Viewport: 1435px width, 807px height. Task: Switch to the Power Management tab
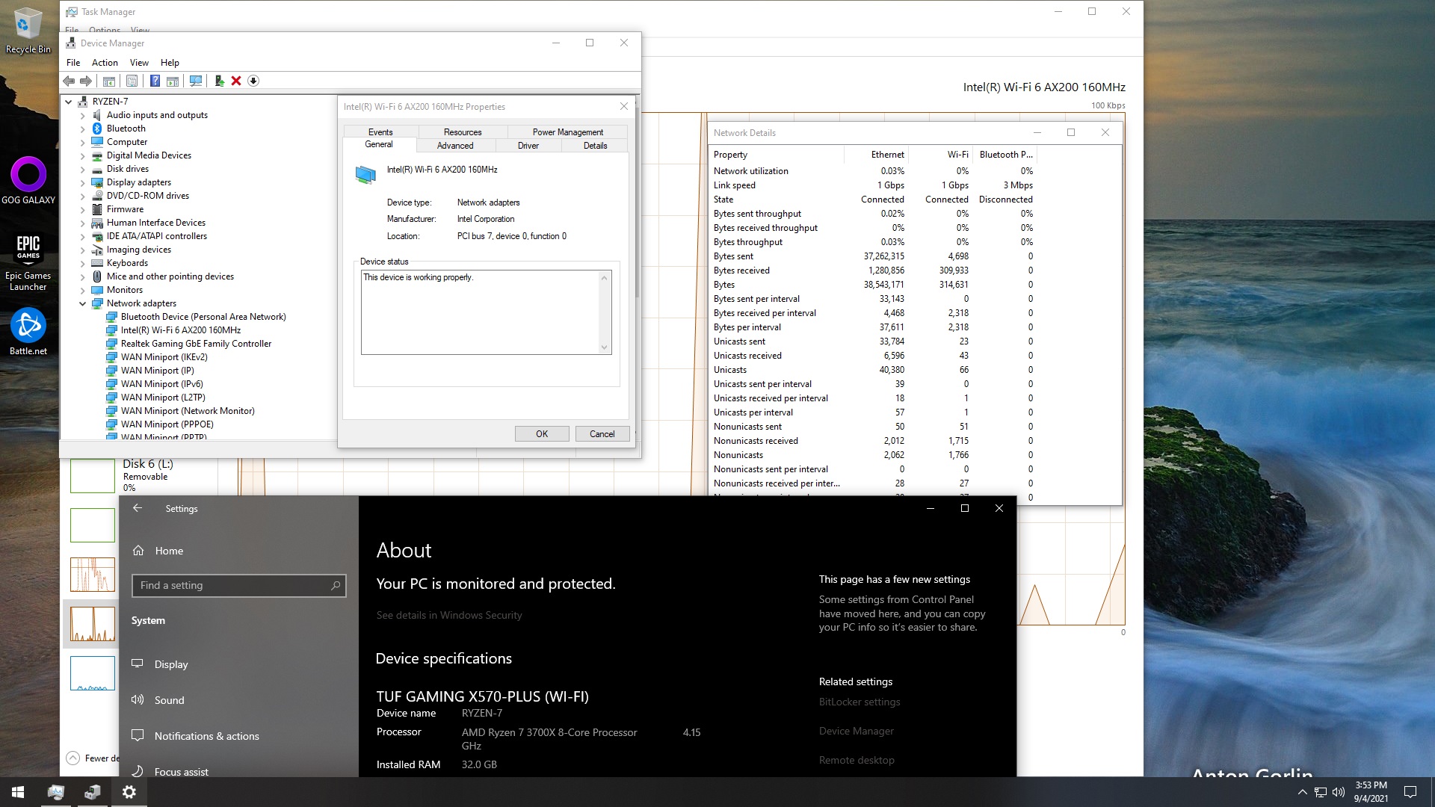pyautogui.click(x=568, y=132)
